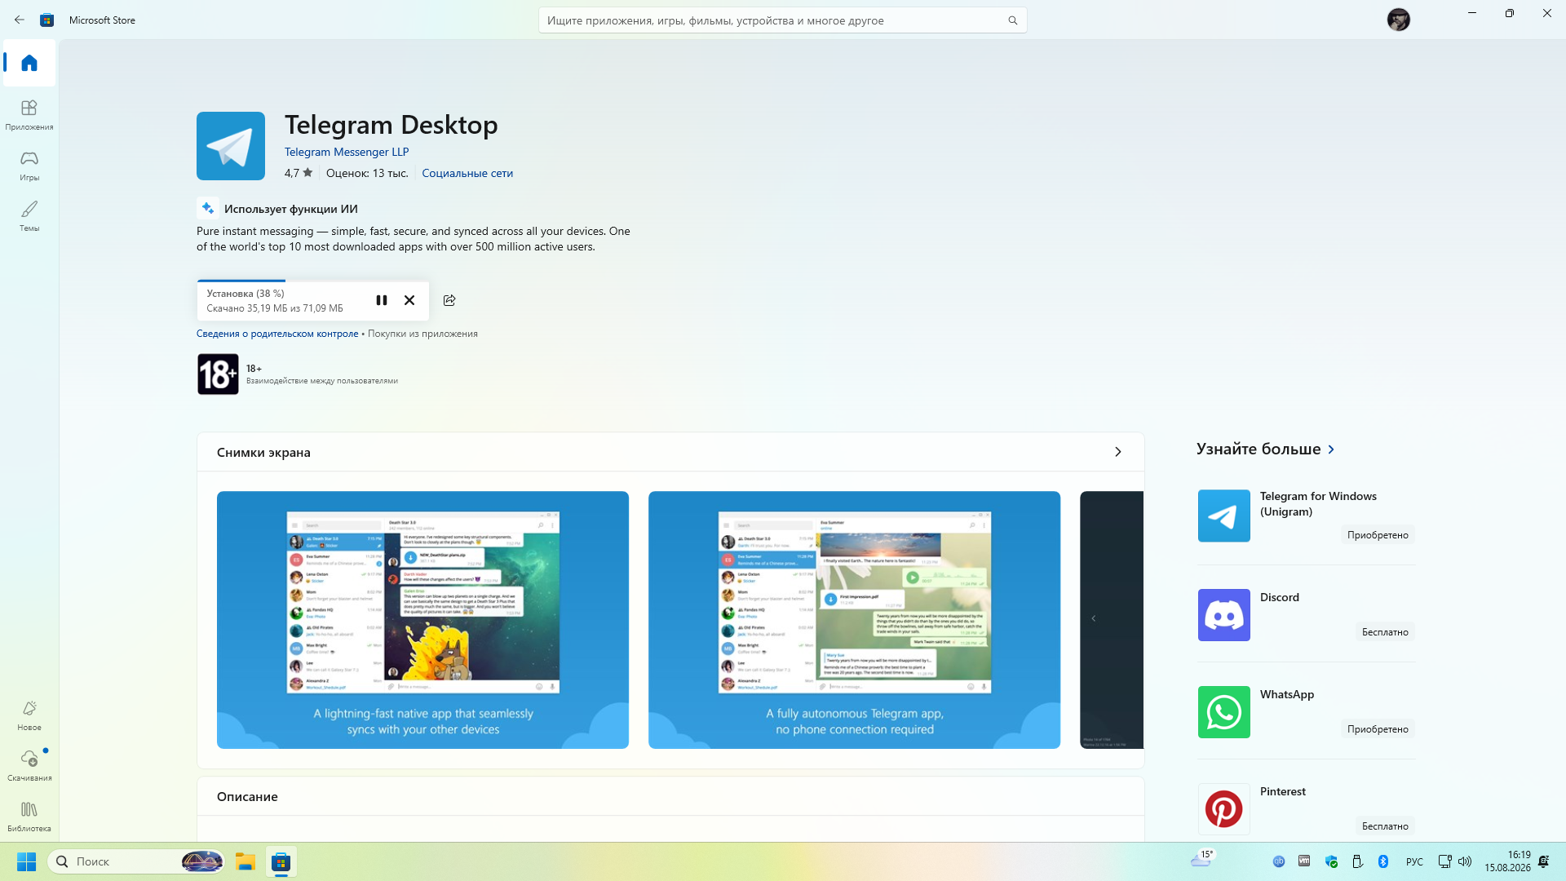Open Сведения о родительском контроле link
1566x881 pixels.
point(277,334)
